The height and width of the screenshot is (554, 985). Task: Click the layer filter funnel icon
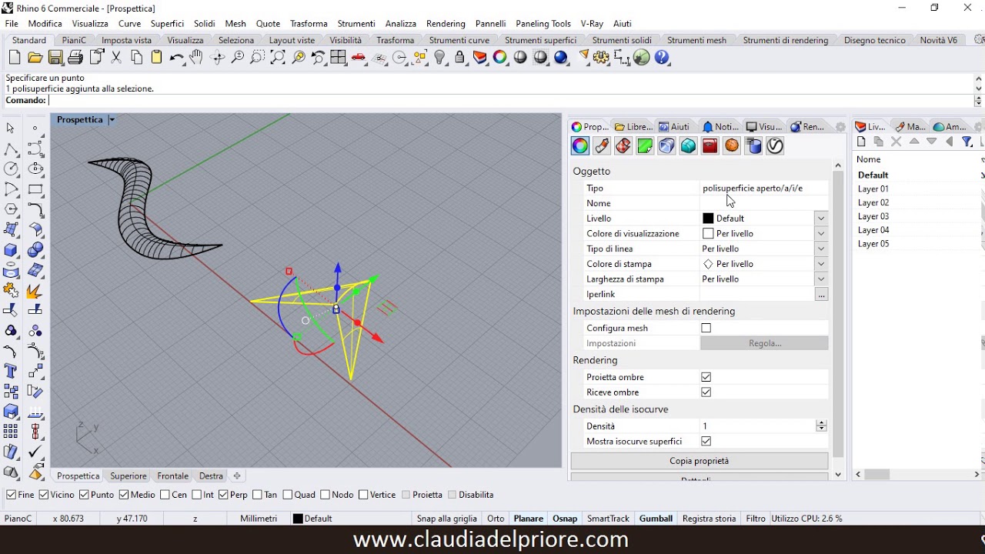967,142
